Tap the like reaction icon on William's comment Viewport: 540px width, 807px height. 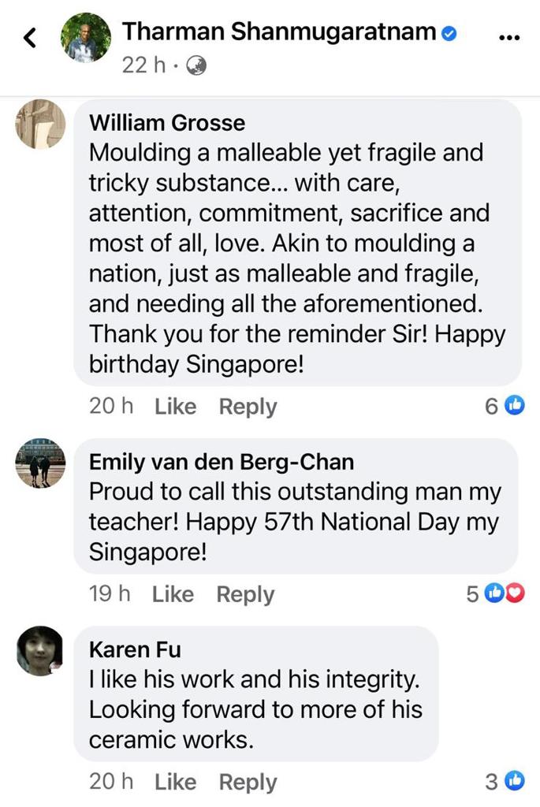point(514,406)
